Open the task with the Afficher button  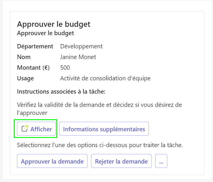36,129
